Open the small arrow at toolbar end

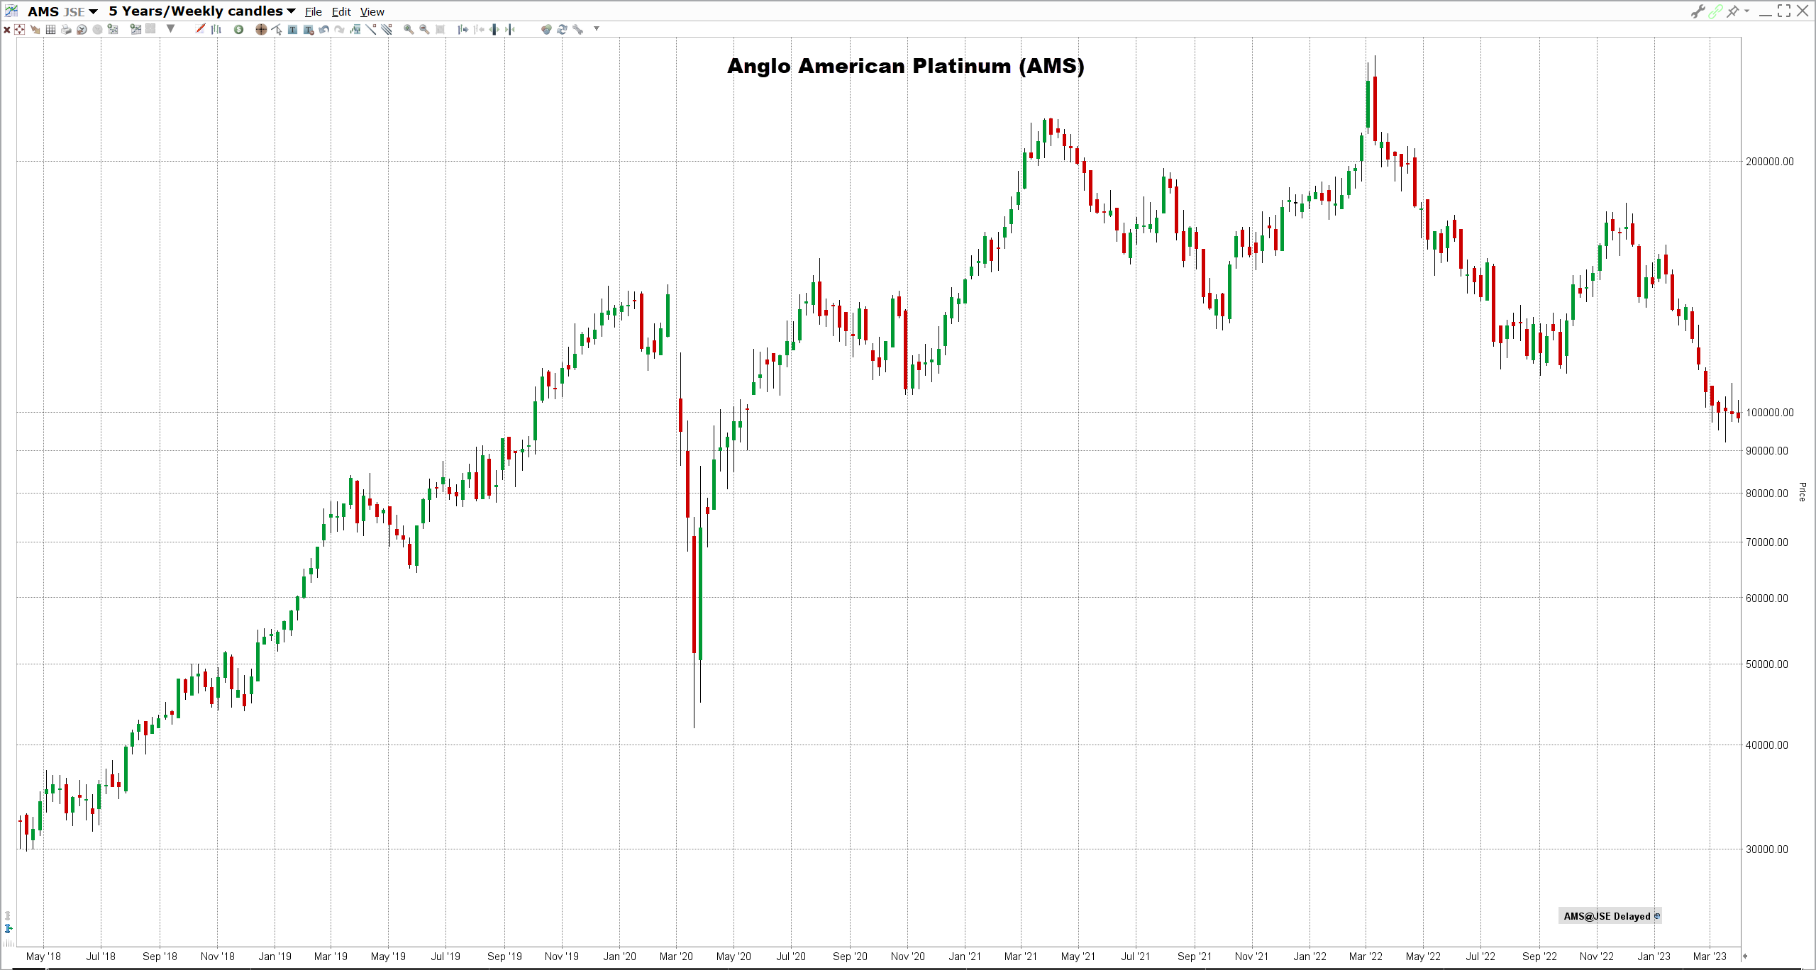coord(597,28)
